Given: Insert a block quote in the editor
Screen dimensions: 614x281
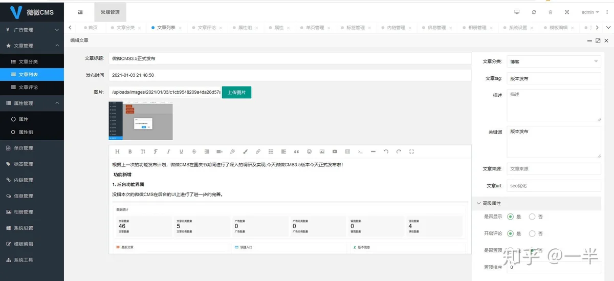Looking at the screenshot, I should [x=296, y=152].
